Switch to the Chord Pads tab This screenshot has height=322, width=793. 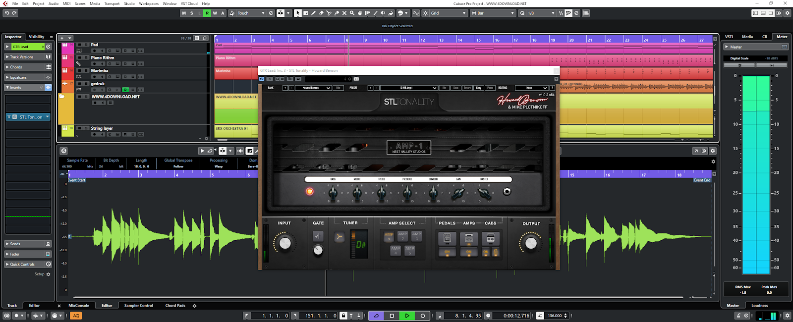point(175,306)
